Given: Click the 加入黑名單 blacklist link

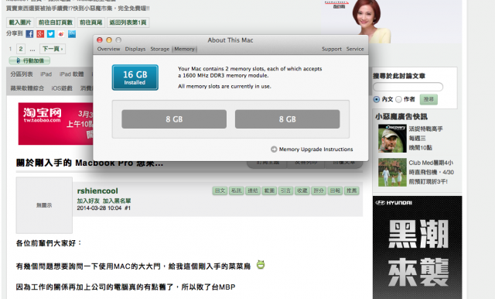Looking at the screenshot, I should pos(117,201).
